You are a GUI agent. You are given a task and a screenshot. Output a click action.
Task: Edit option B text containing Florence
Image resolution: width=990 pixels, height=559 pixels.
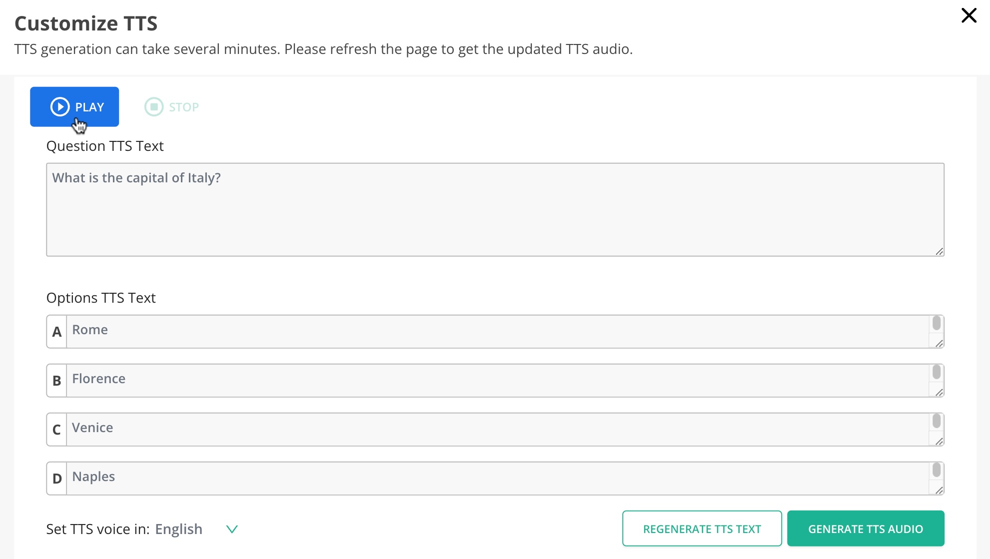tap(498, 381)
